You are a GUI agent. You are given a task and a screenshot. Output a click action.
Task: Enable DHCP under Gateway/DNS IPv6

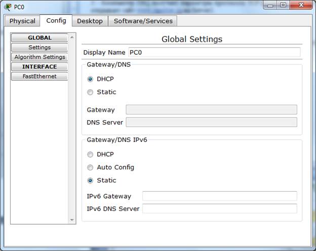click(x=90, y=155)
